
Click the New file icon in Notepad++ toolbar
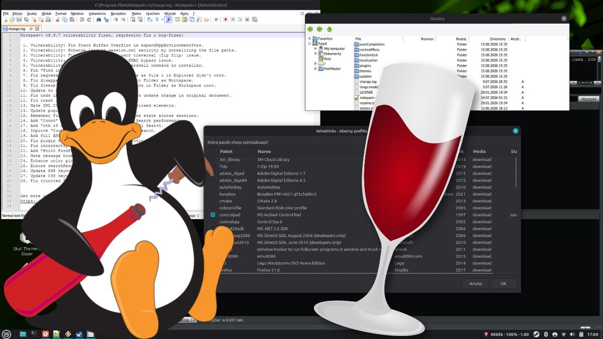[x=6, y=20]
